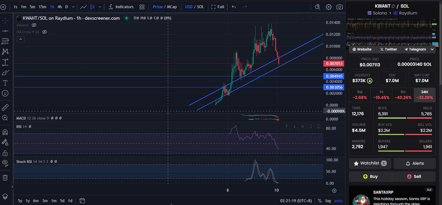Open the indicator templates grid
The image size is (442, 205).
142,7
